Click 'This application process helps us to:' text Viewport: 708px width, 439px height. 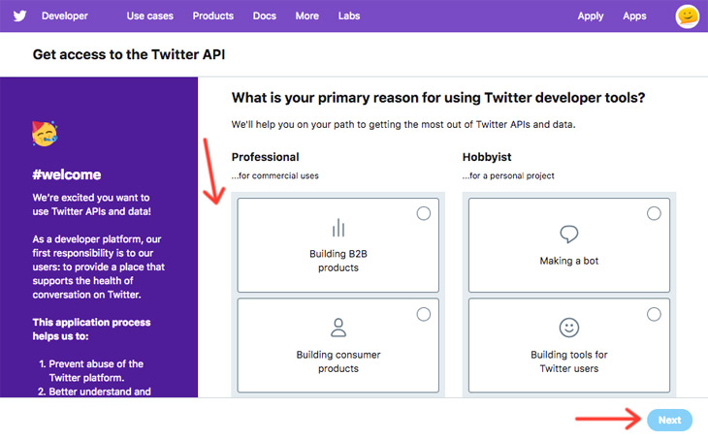coord(91,329)
